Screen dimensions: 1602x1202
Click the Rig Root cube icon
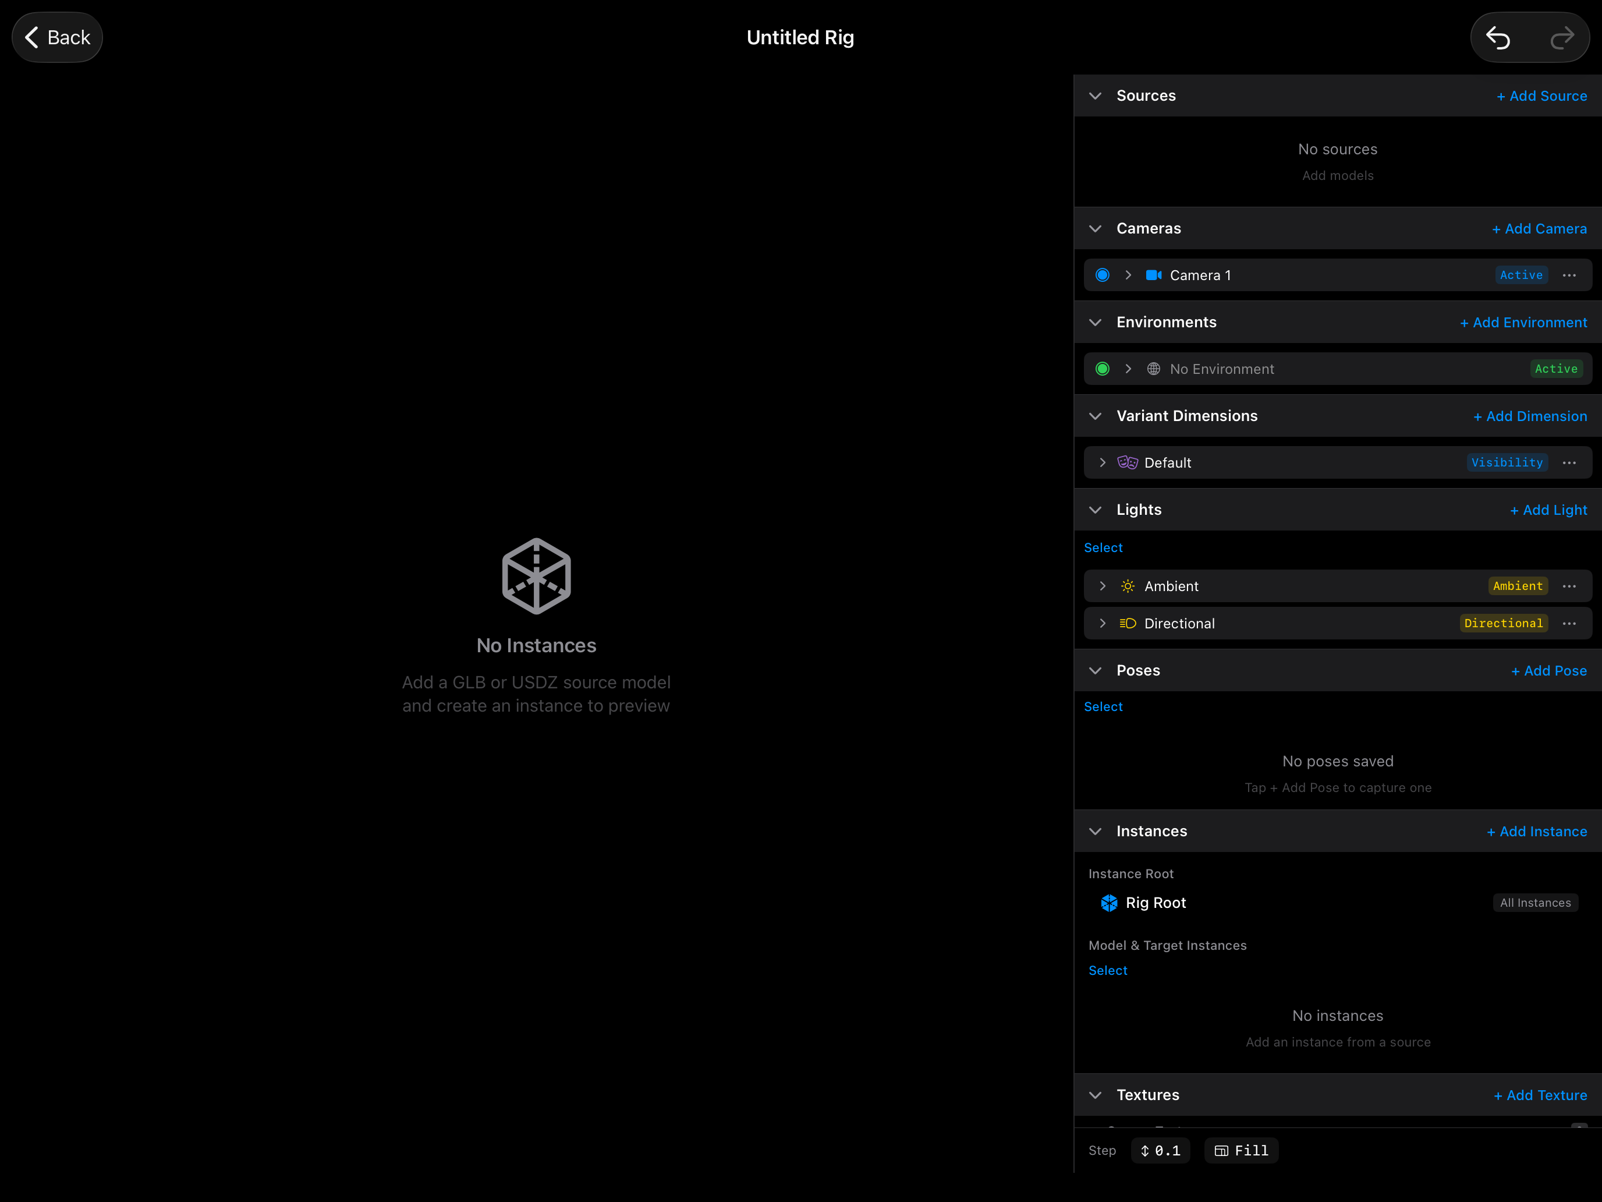tap(1109, 903)
